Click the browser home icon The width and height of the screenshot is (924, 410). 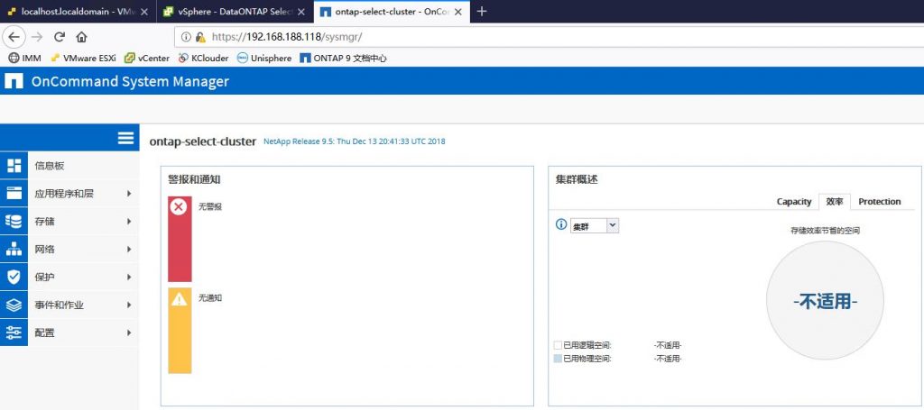tap(81, 37)
